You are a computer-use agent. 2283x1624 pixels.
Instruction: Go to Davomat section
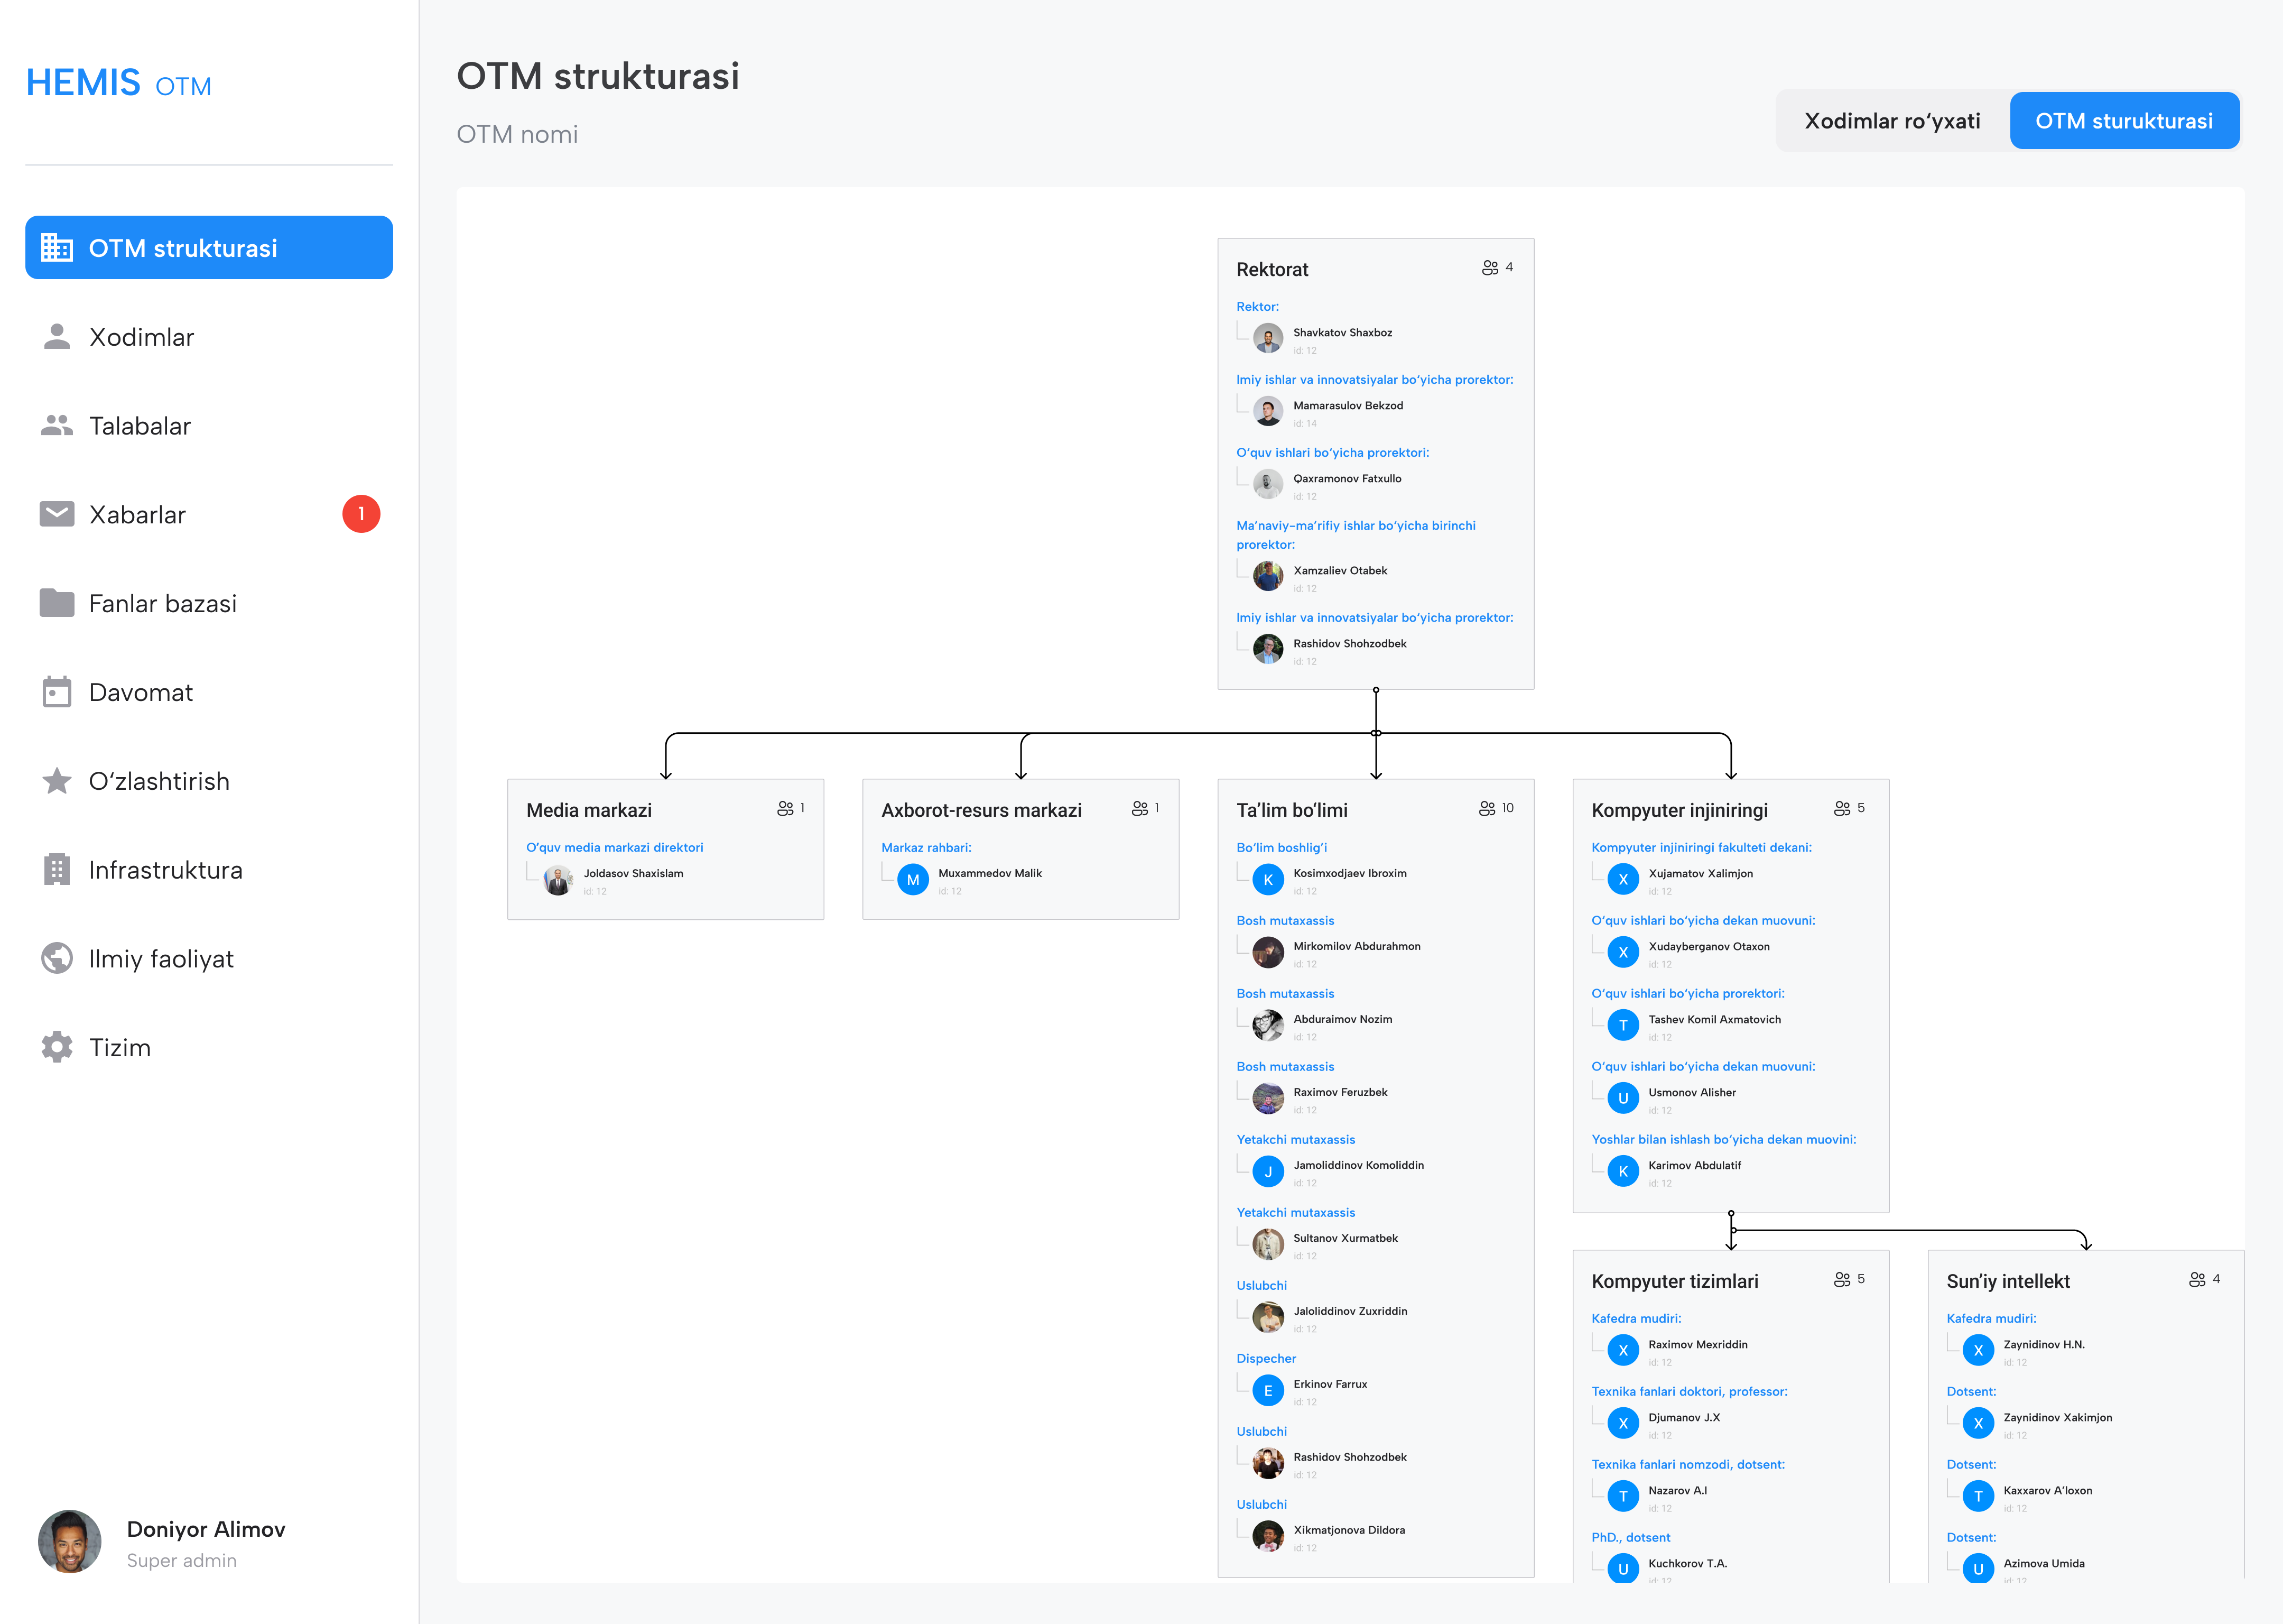[209, 691]
